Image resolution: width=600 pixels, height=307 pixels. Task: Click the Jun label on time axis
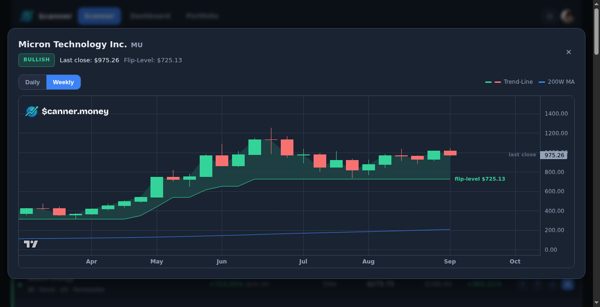[222, 262]
